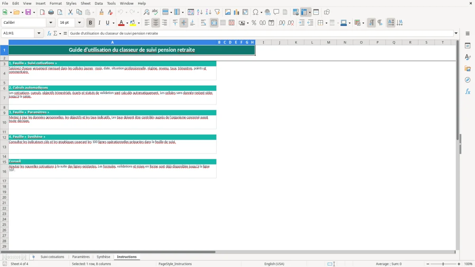Insert hyperlink icon

268,12
